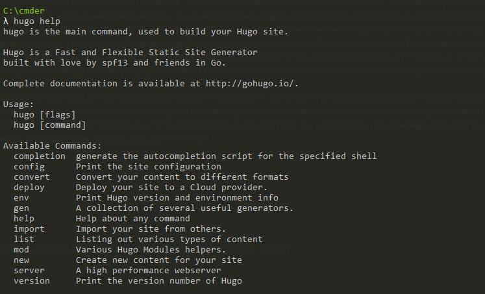Click the 'Available Commands:' heading
This screenshot has height=294, width=485.
tap(53, 145)
